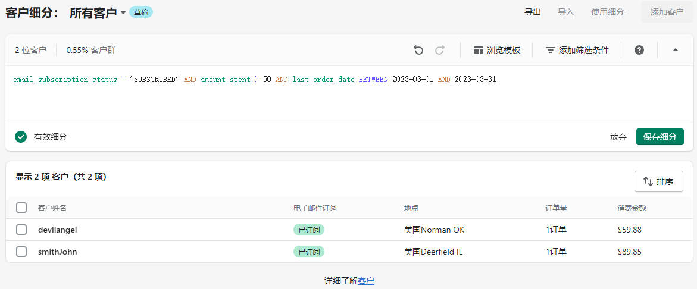
Task: Click the 导入 import button
Action: point(566,12)
